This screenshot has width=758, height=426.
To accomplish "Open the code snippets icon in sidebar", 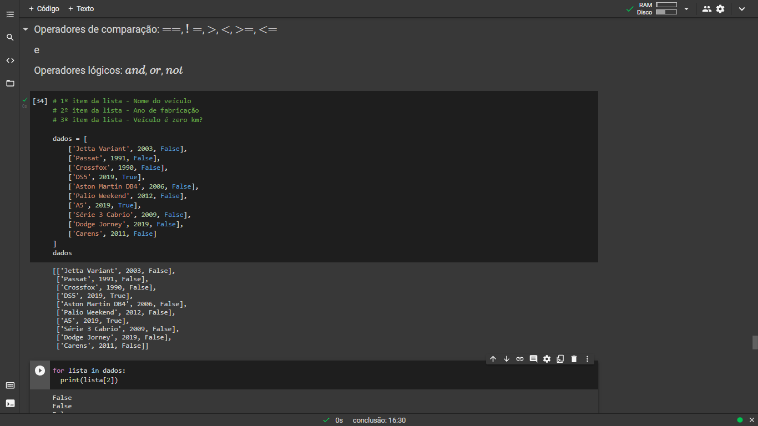I will 10,60.
